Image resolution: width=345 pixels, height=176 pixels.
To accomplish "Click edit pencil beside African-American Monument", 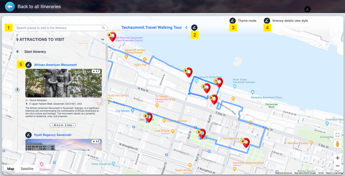I will (28, 65).
